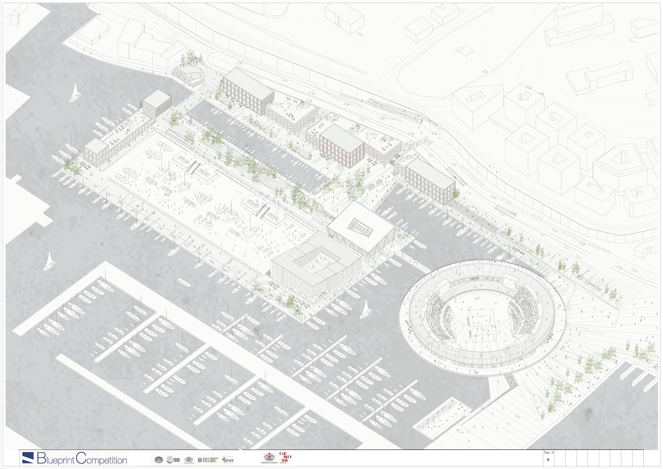This screenshot has width=663, height=469.
Task: Click the grey round seal logo
Action: click(159, 459)
